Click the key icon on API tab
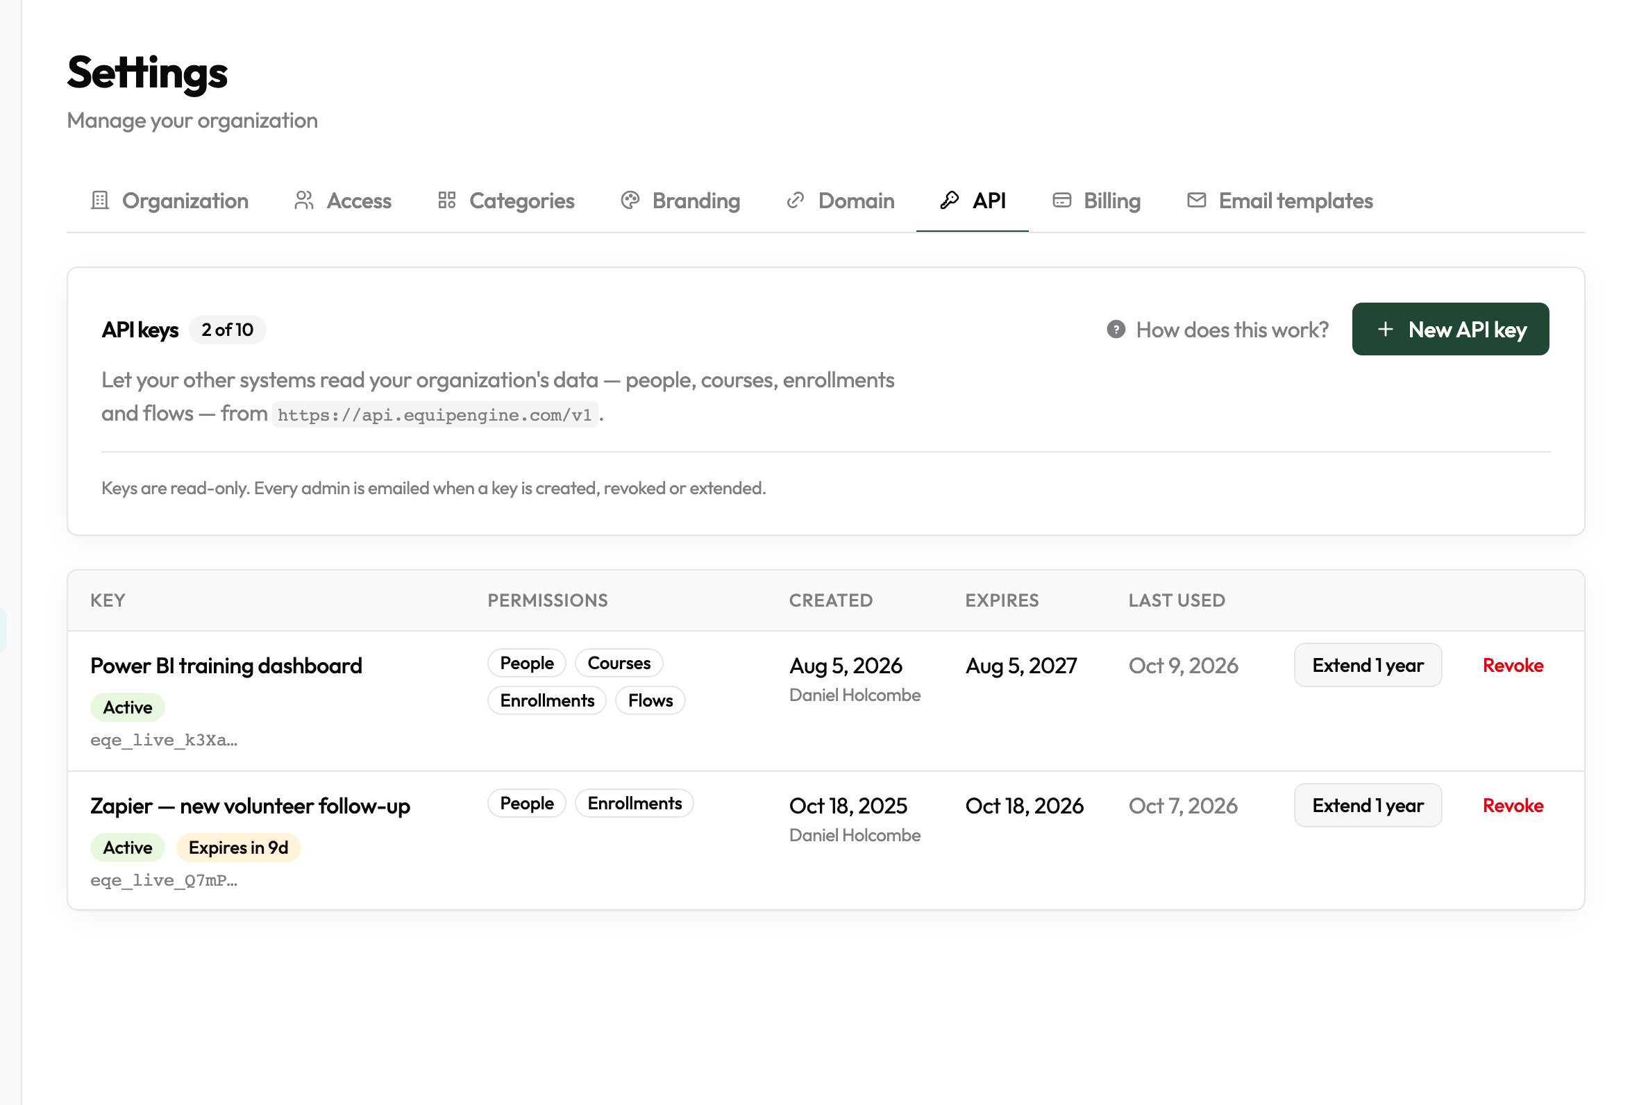 pos(950,201)
